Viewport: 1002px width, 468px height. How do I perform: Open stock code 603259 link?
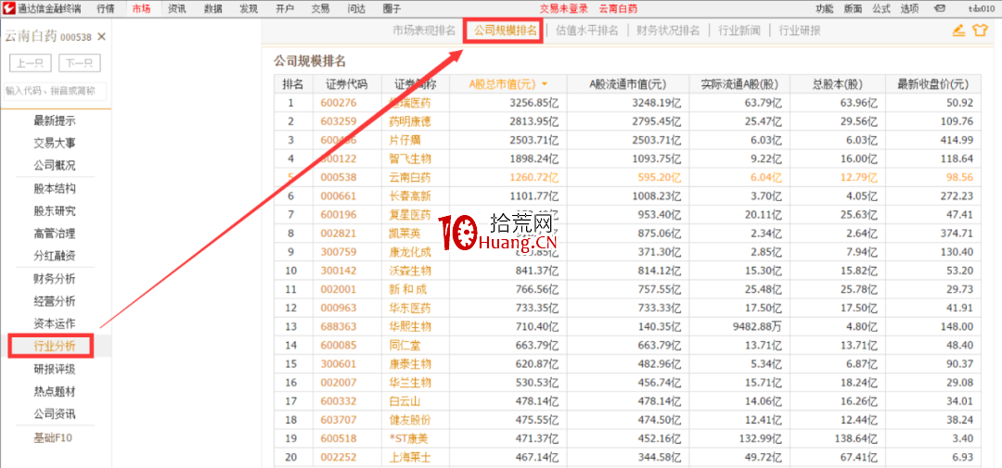(339, 121)
